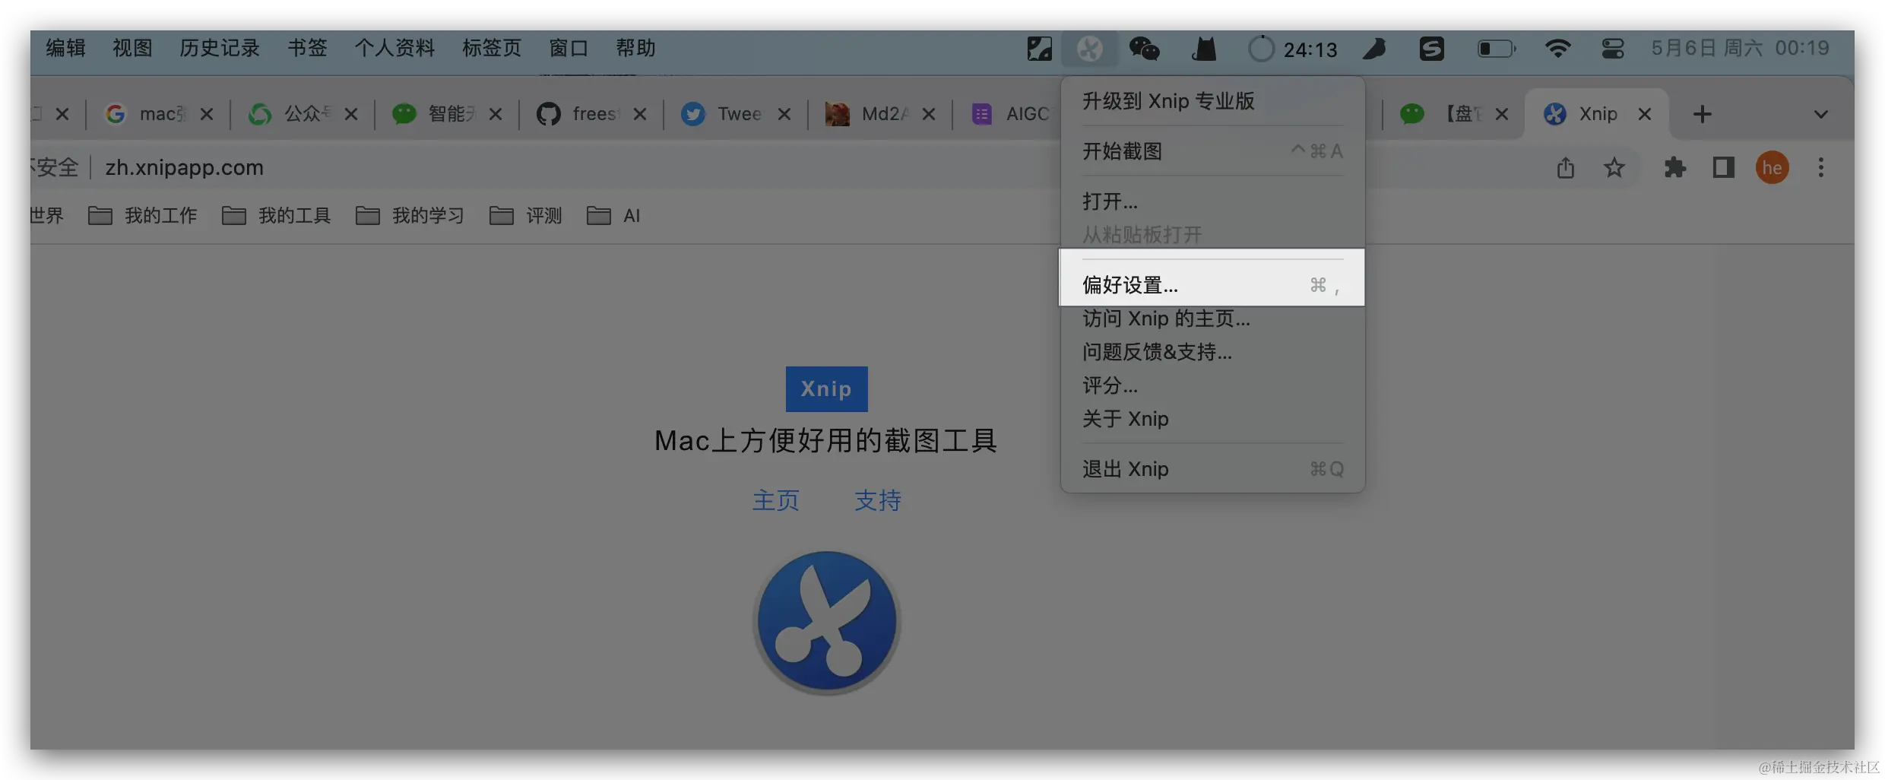Open the 我的工作 bookmarks folder
1885x780 pixels.
tap(143, 216)
